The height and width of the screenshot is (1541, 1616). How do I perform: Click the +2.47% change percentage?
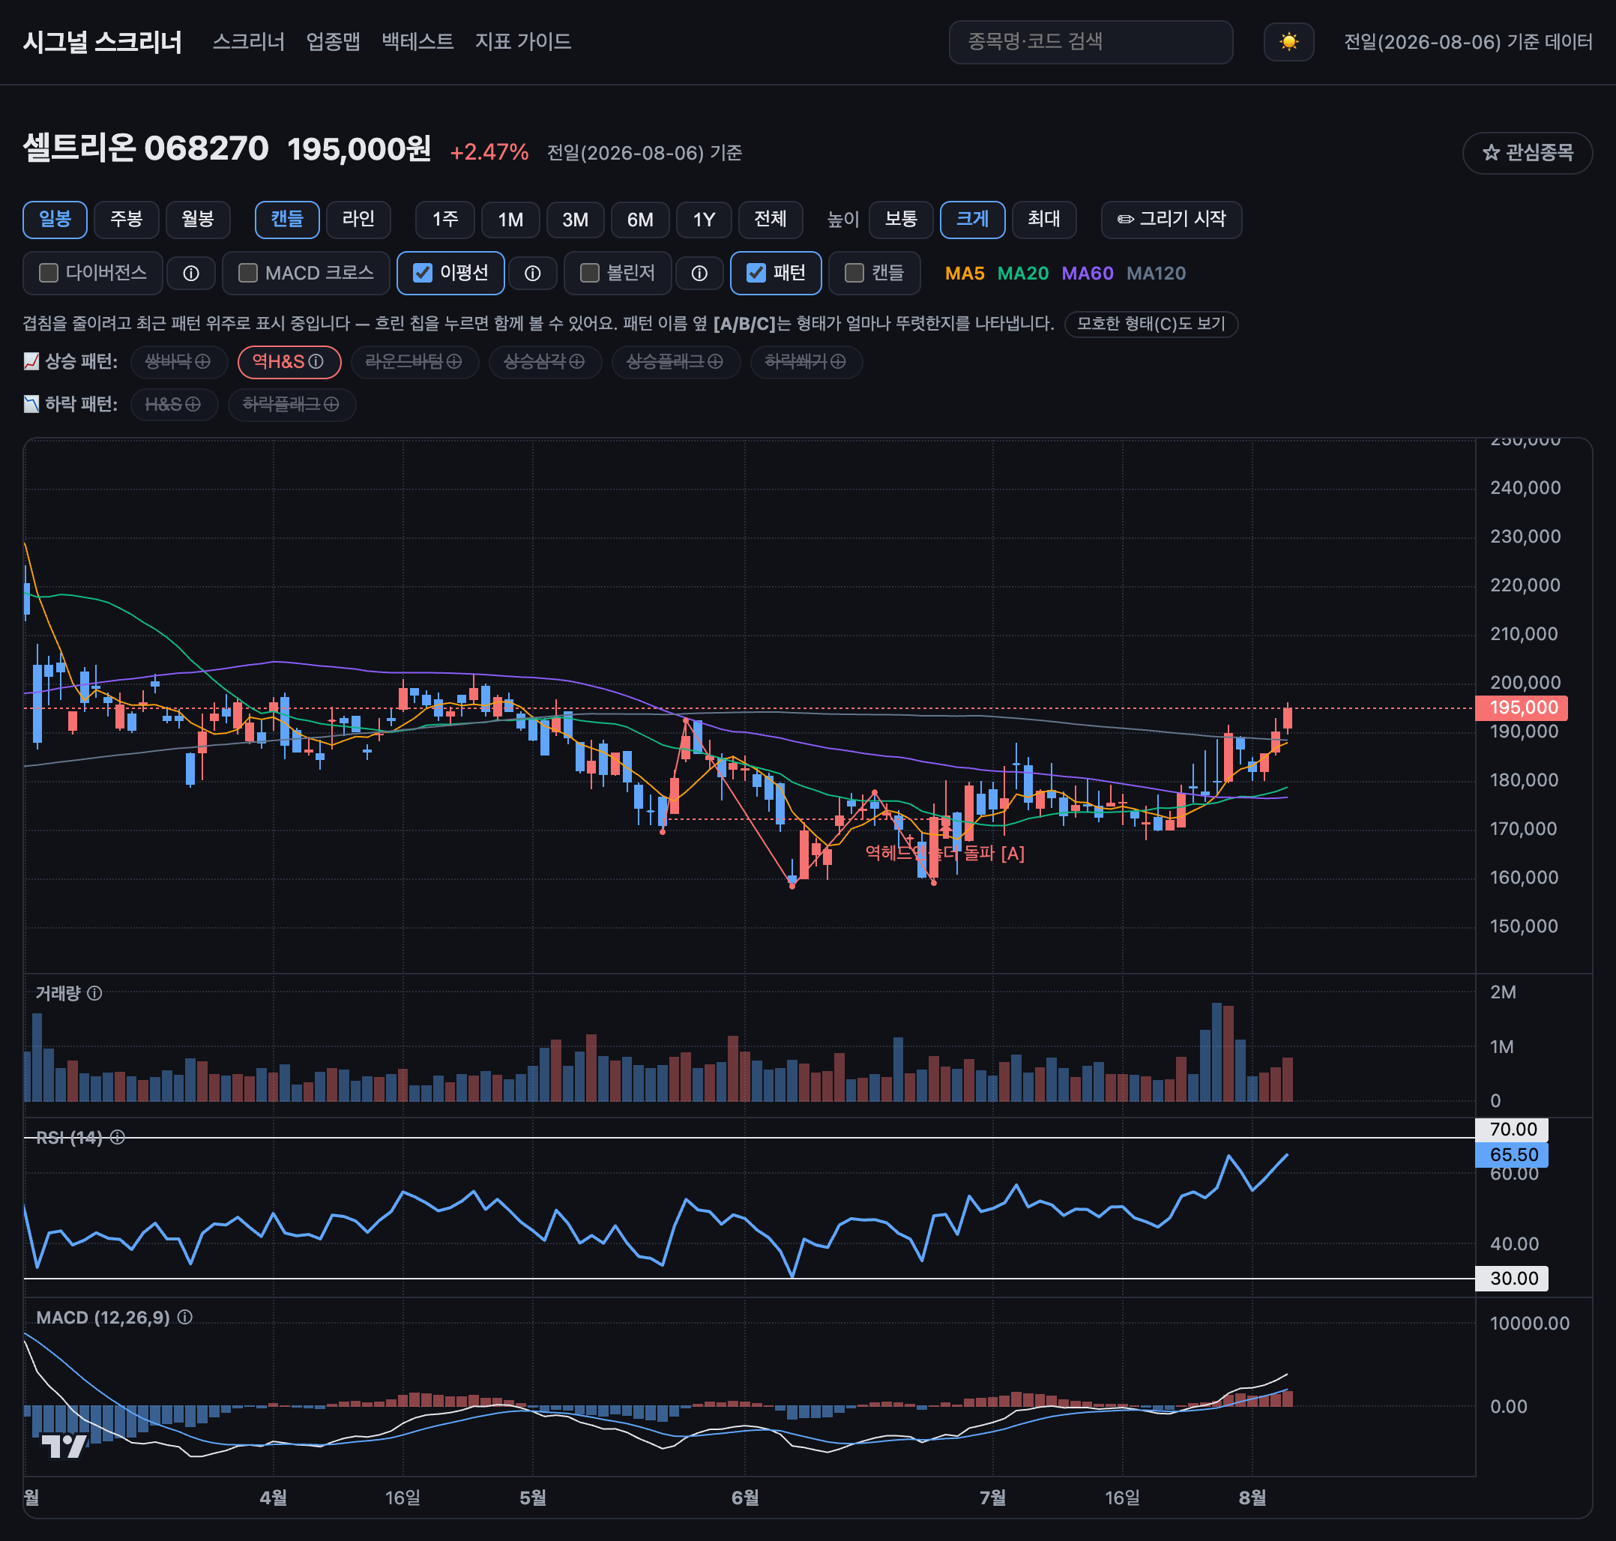489,153
